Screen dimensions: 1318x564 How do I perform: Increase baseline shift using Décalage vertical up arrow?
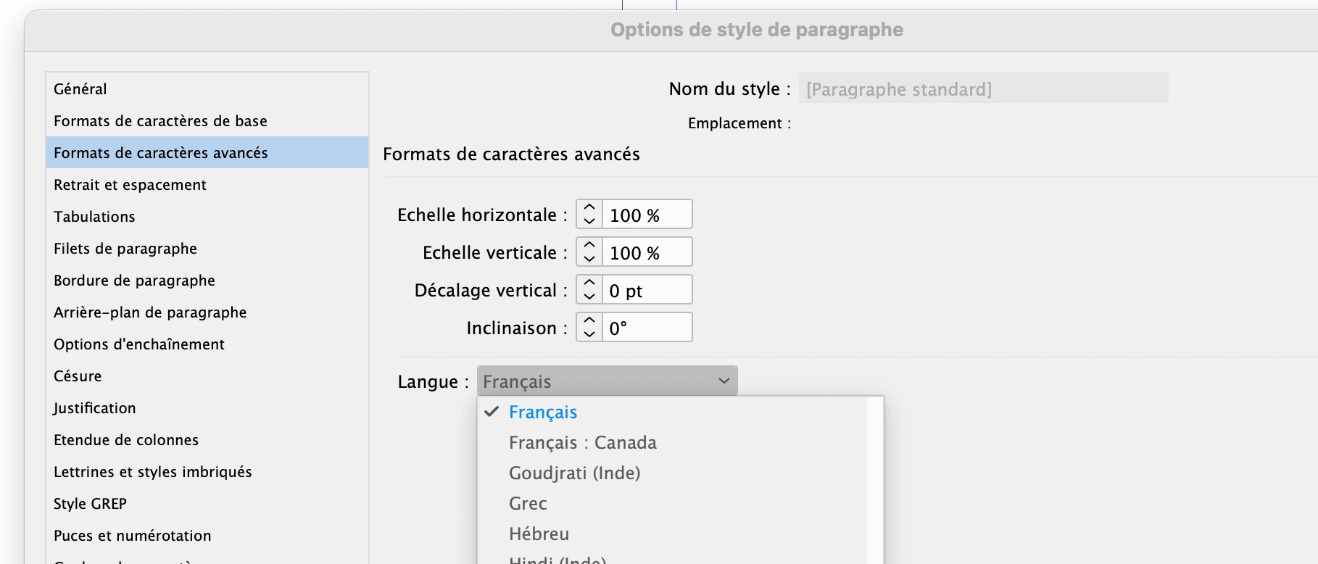coord(589,283)
